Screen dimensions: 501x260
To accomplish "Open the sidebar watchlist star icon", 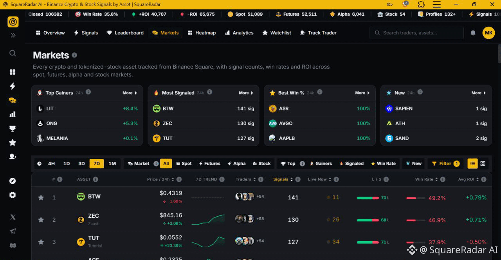I will tap(13, 143).
